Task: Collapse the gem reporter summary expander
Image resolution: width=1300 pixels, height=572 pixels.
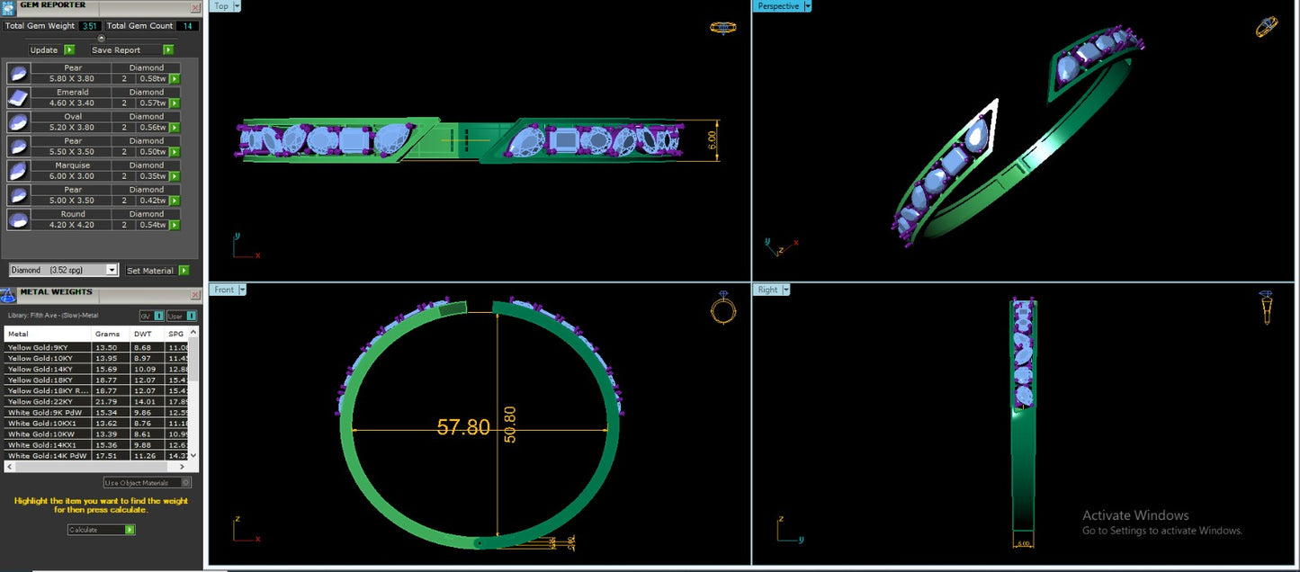Action: pyautogui.click(x=101, y=38)
